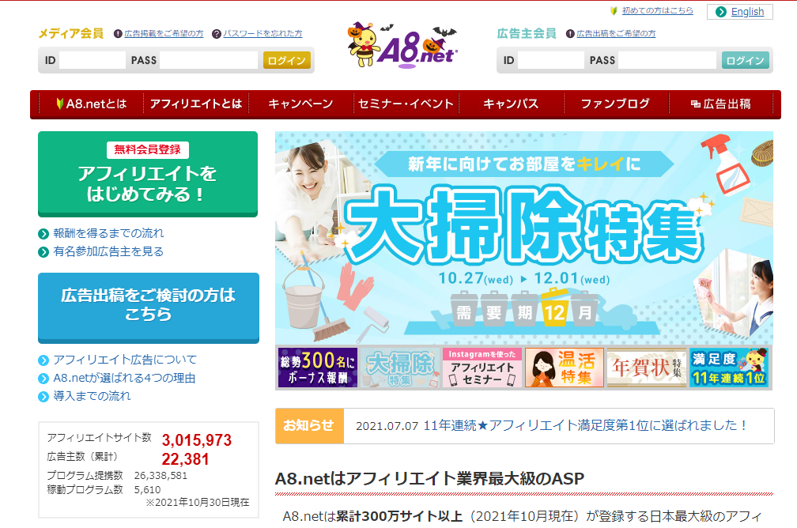
Task: Click the 広告主会員 ログイン button
Action: pyautogui.click(x=746, y=60)
